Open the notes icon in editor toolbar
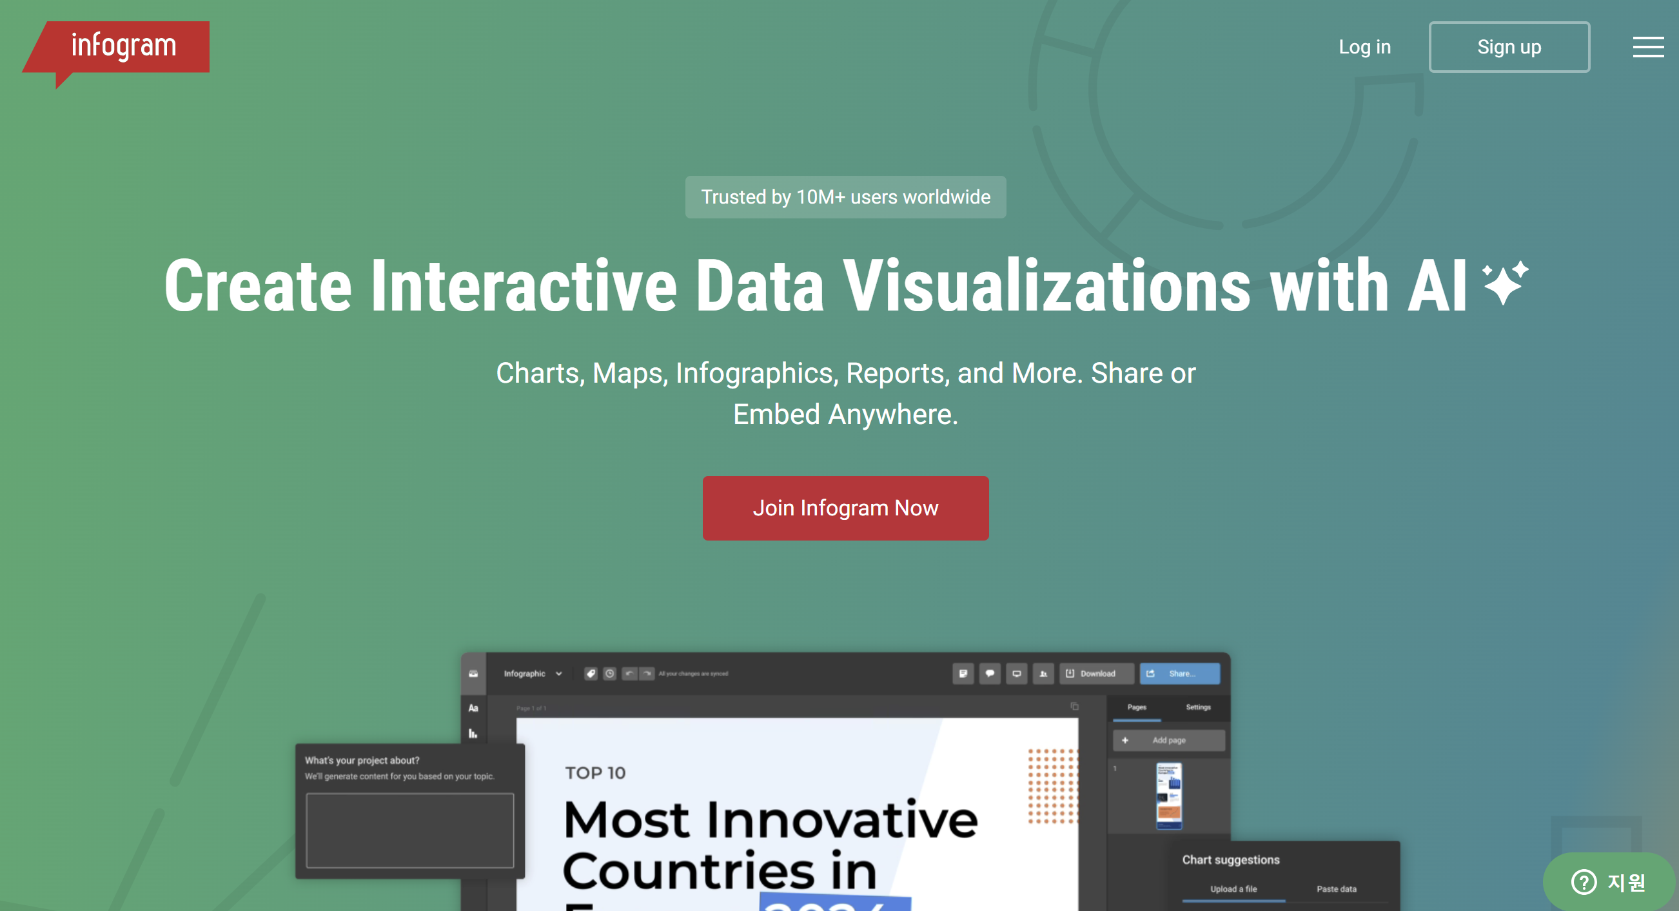 point(963,673)
